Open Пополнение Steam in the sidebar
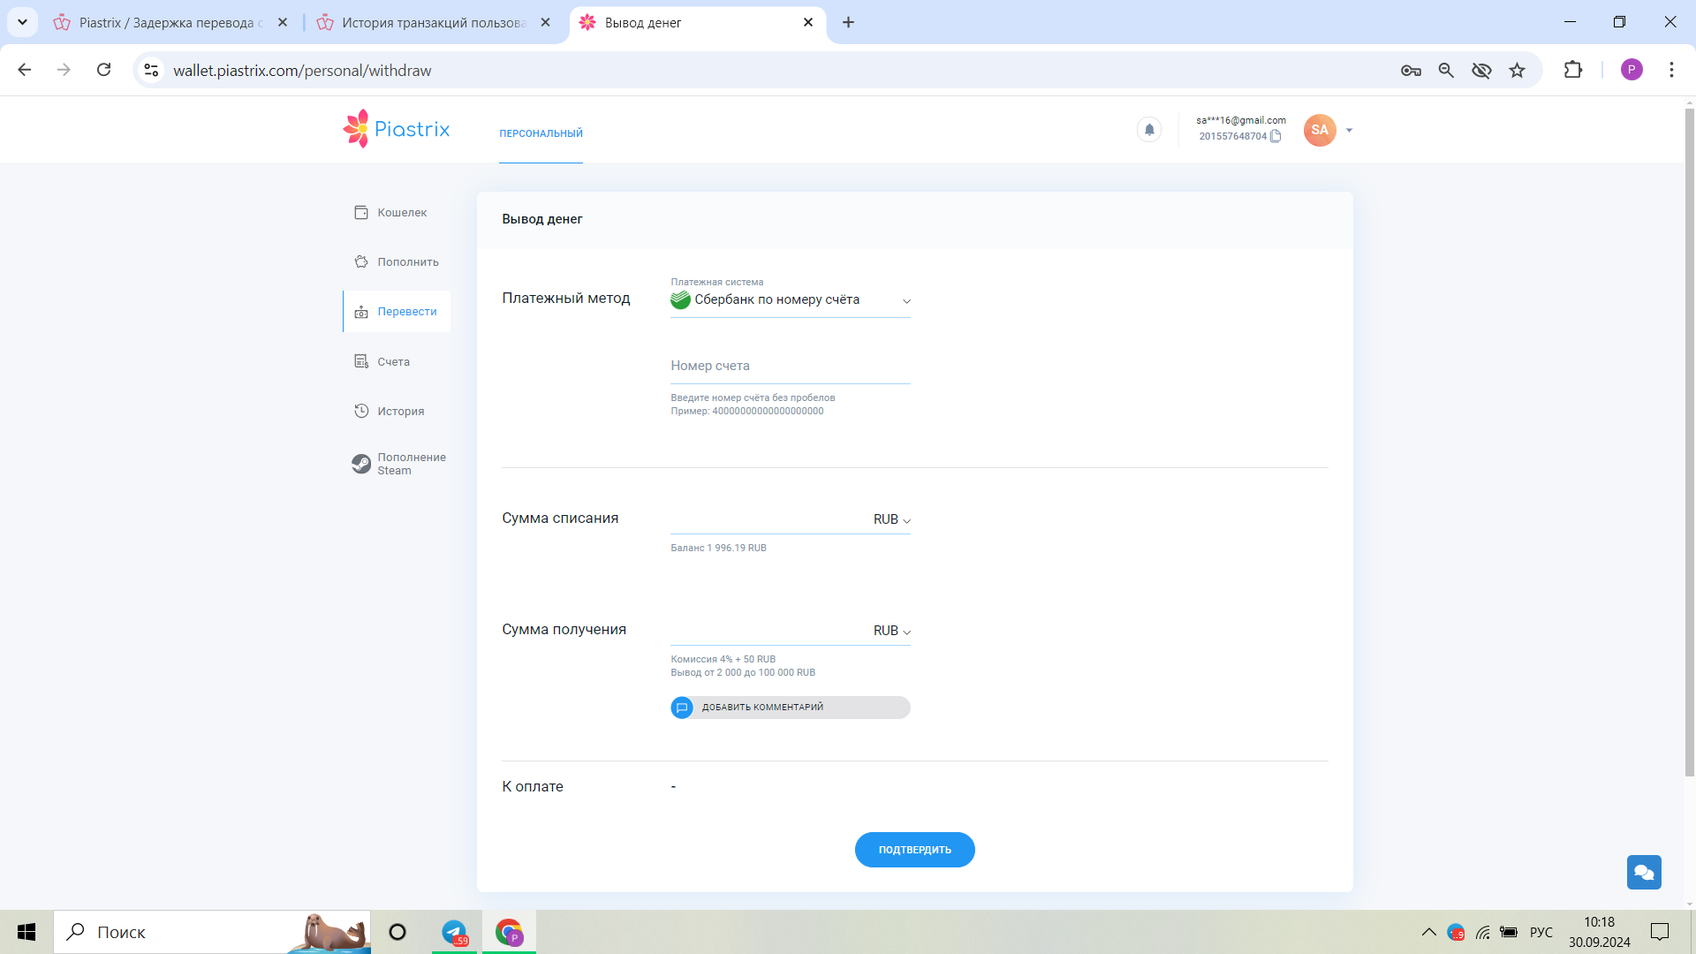Image resolution: width=1696 pixels, height=954 pixels. coord(410,464)
